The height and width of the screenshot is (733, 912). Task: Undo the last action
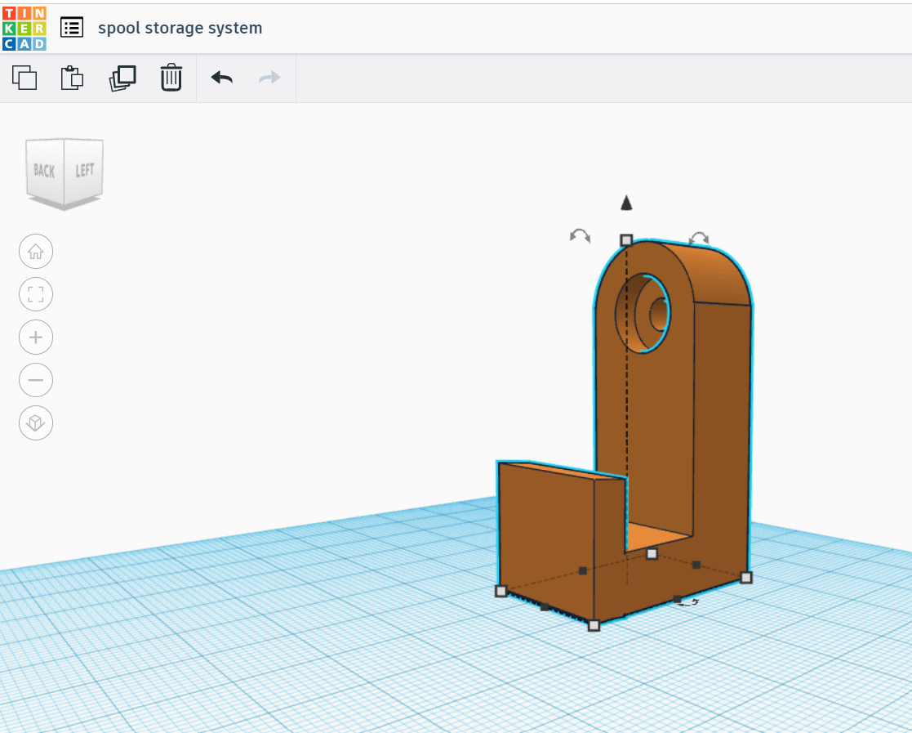pos(221,78)
